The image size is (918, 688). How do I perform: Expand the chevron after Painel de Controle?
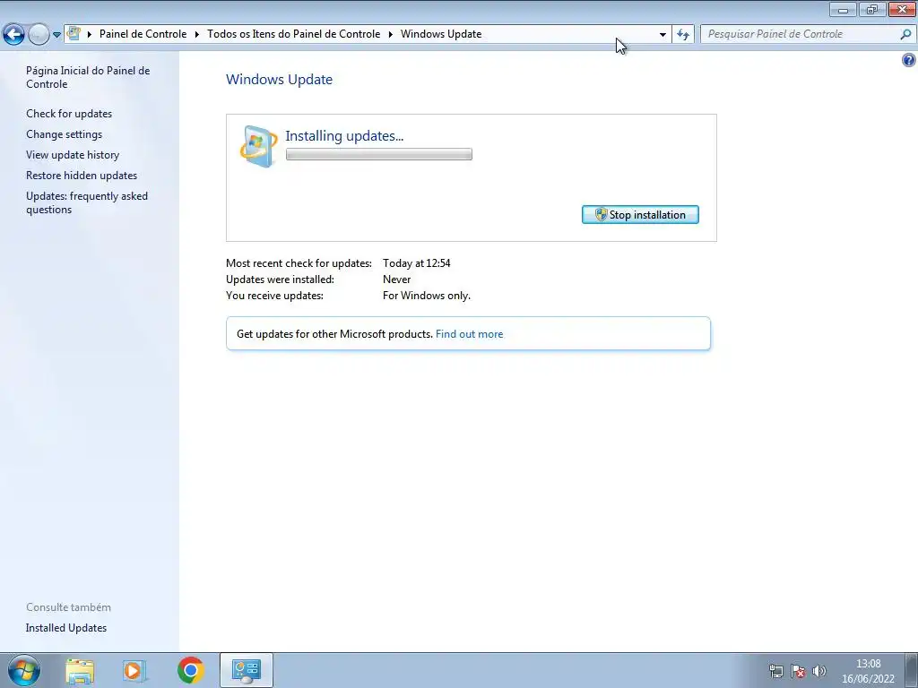[x=196, y=34]
